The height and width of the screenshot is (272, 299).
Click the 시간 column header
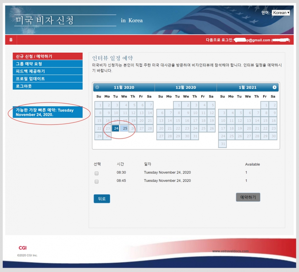tap(120, 164)
